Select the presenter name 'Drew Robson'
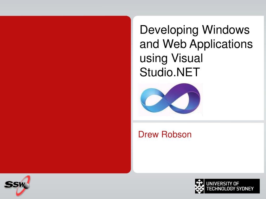This screenshot has width=266, height=199. pyautogui.click(x=165, y=134)
